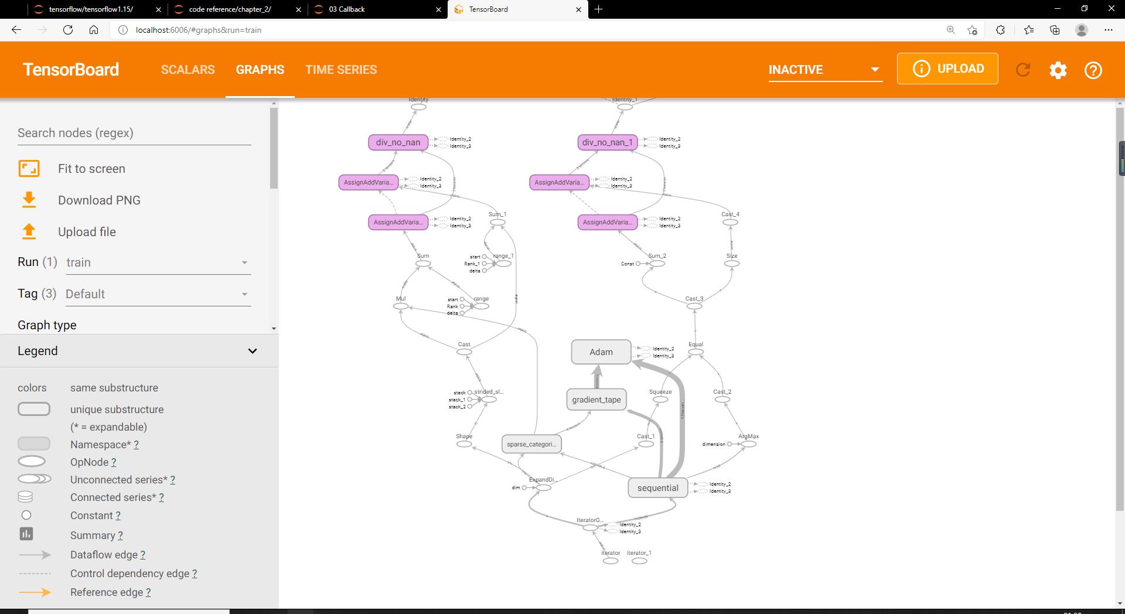Select the iterator op node
Viewport: 1125px width, 614px height.
[611, 561]
